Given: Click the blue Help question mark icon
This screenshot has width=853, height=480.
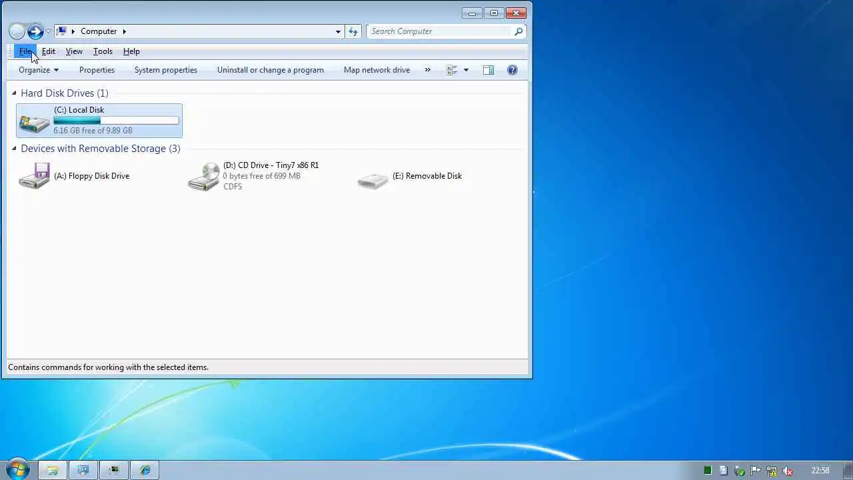Looking at the screenshot, I should click(512, 70).
